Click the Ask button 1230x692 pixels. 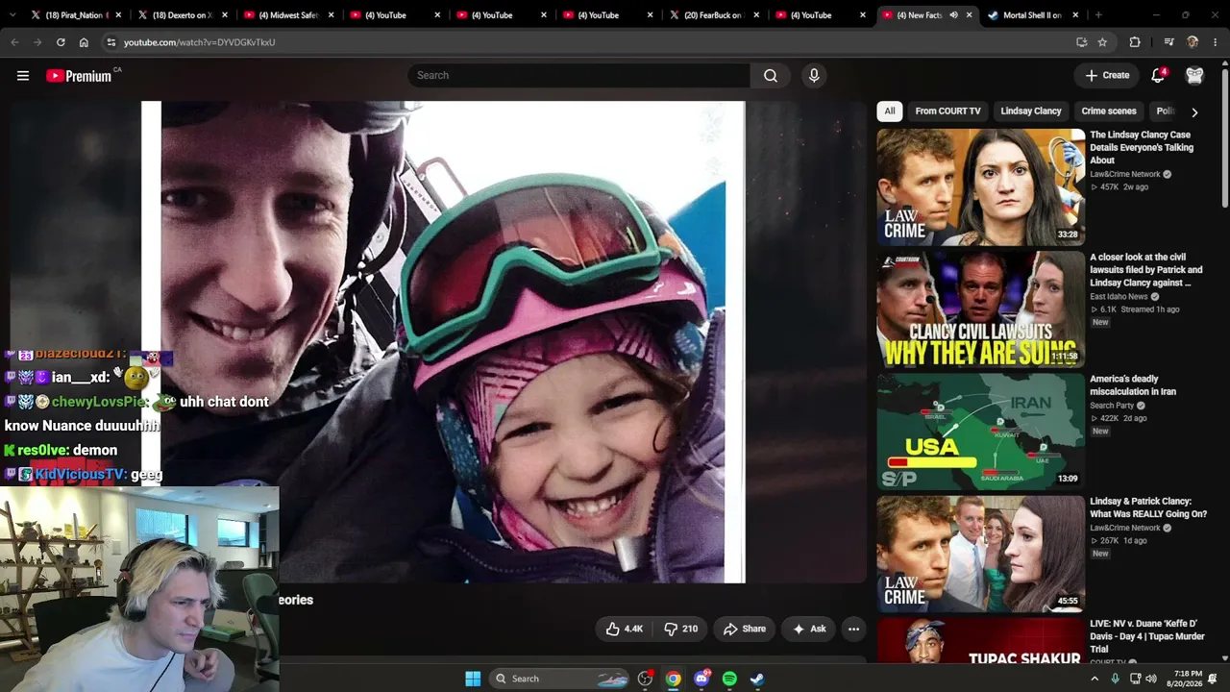tap(808, 629)
